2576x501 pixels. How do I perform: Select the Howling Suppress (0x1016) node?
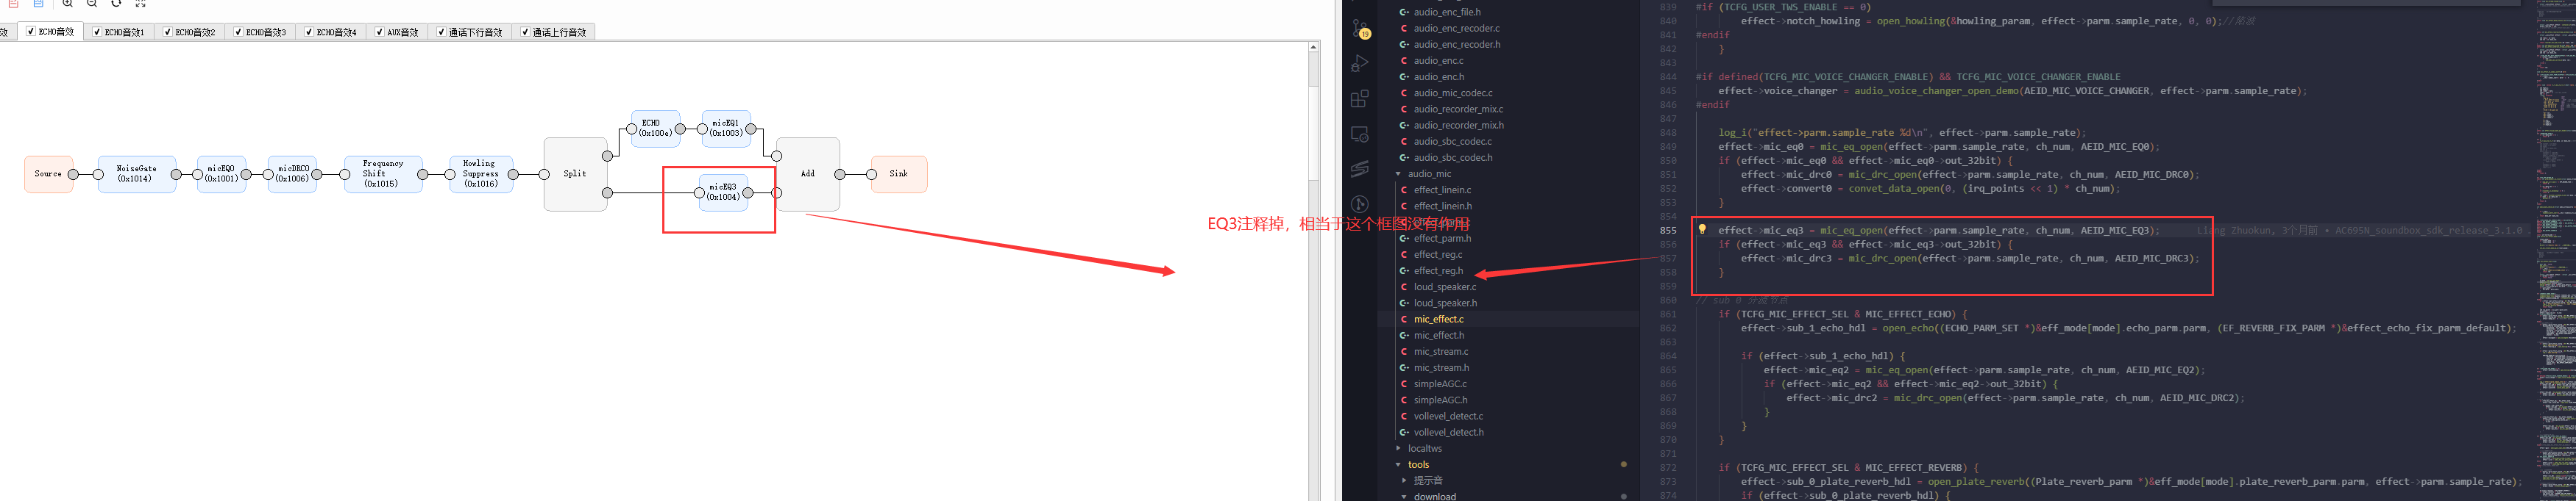click(481, 173)
